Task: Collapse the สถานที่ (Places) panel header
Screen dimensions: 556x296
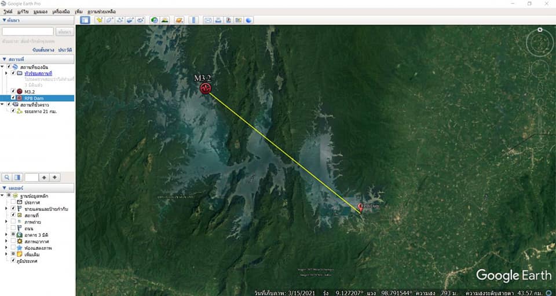Action: 5,59
